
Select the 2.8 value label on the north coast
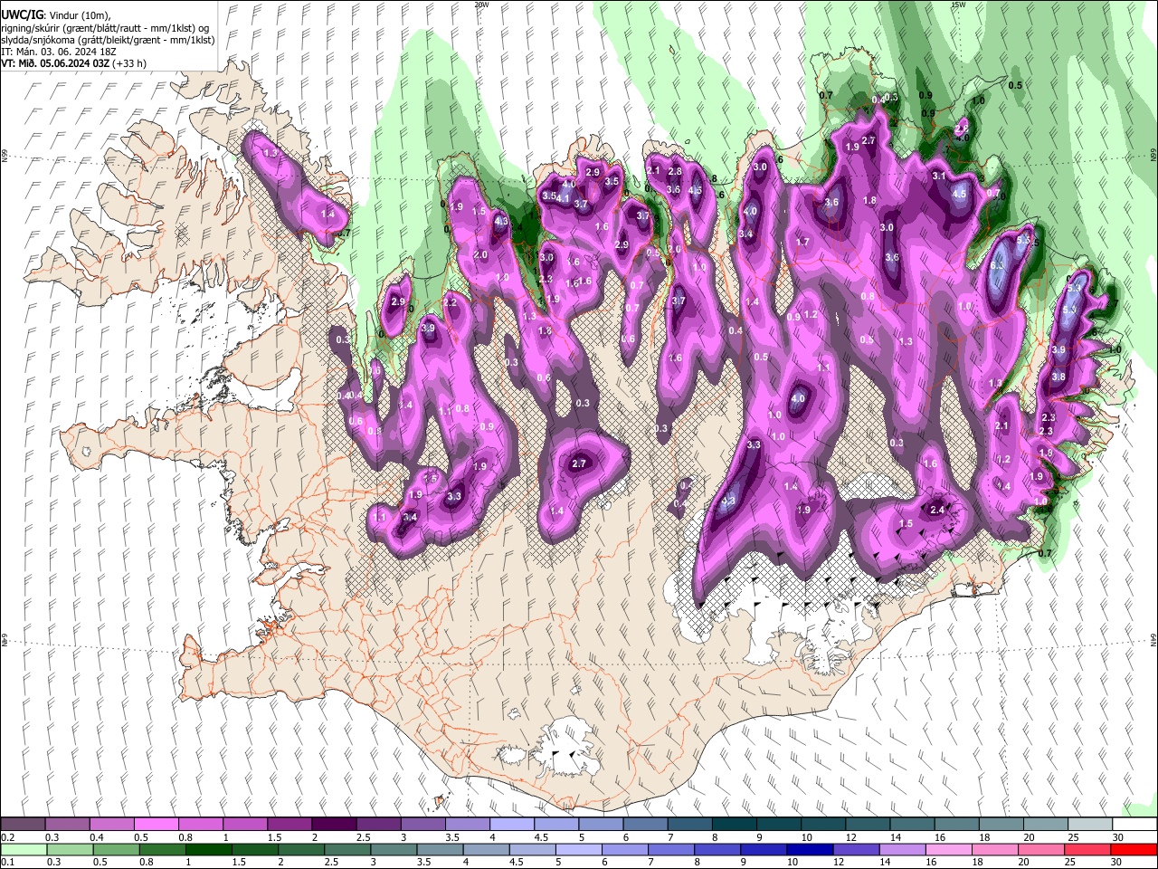pyautogui.click(x=674, y=171)
